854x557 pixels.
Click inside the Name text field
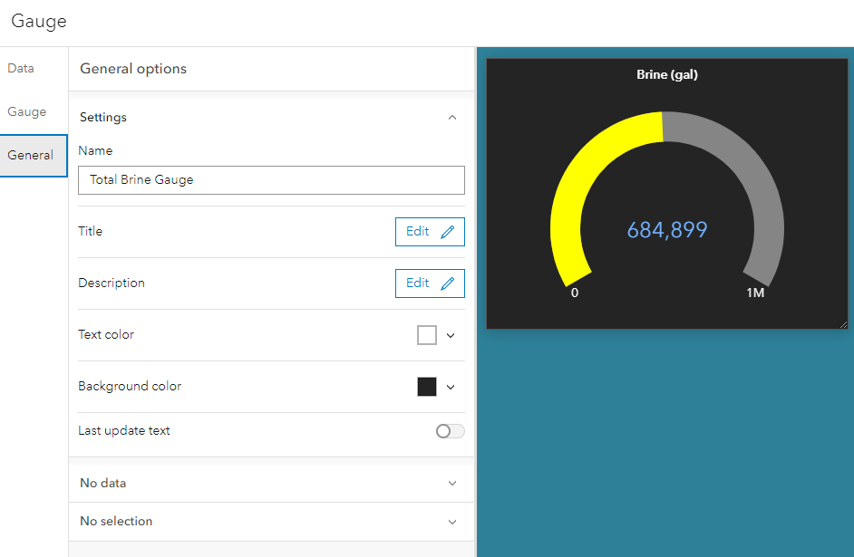[270, 179]
